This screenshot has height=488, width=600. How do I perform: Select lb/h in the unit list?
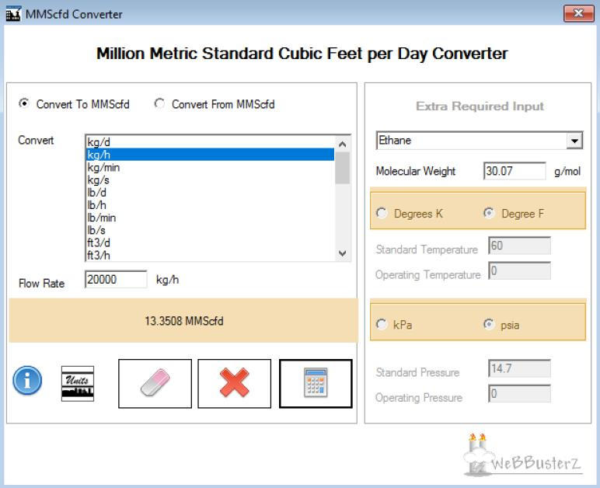tap(210, 205)
